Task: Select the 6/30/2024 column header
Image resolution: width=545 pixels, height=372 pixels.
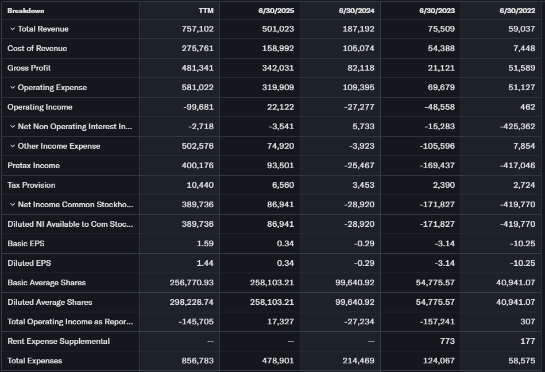Action: (357, 11)
